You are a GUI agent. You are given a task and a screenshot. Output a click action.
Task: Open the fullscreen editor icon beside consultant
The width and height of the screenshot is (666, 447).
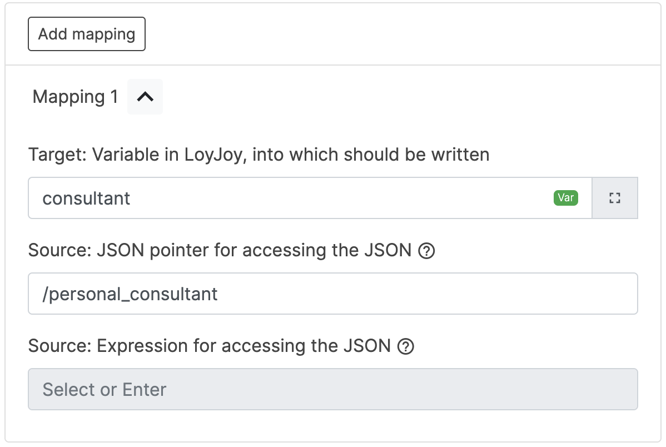tap(615, 198)
